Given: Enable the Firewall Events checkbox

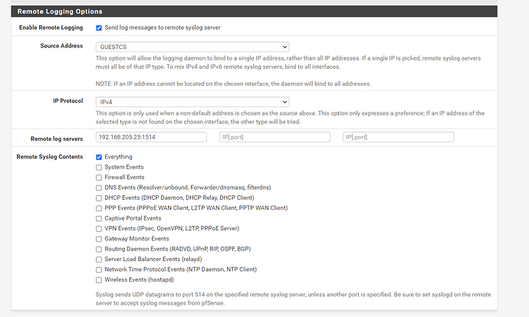Looking at the screenshot, I should click(99, 178).
